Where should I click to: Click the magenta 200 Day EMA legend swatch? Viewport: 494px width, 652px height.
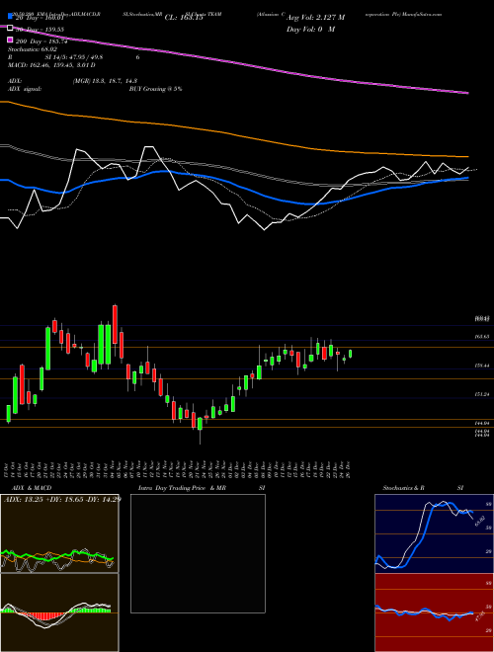(x=11, y=41)
